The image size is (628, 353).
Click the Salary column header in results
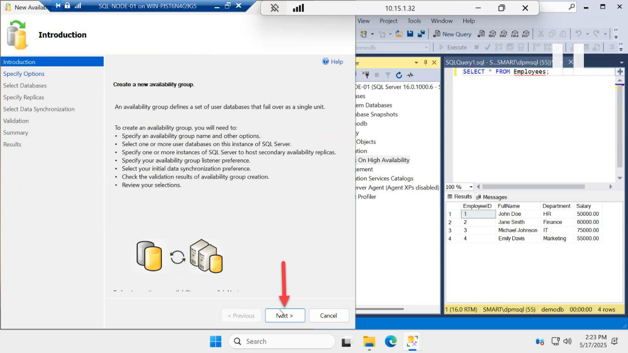[588, 206]
